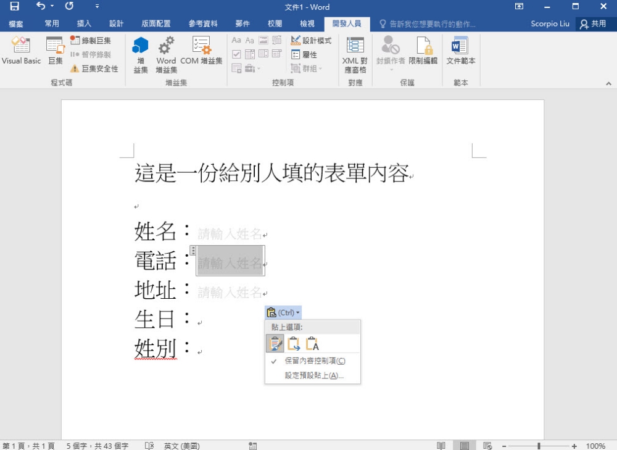
Task: Open the Visual Basic editor
Action: point(21,50)
